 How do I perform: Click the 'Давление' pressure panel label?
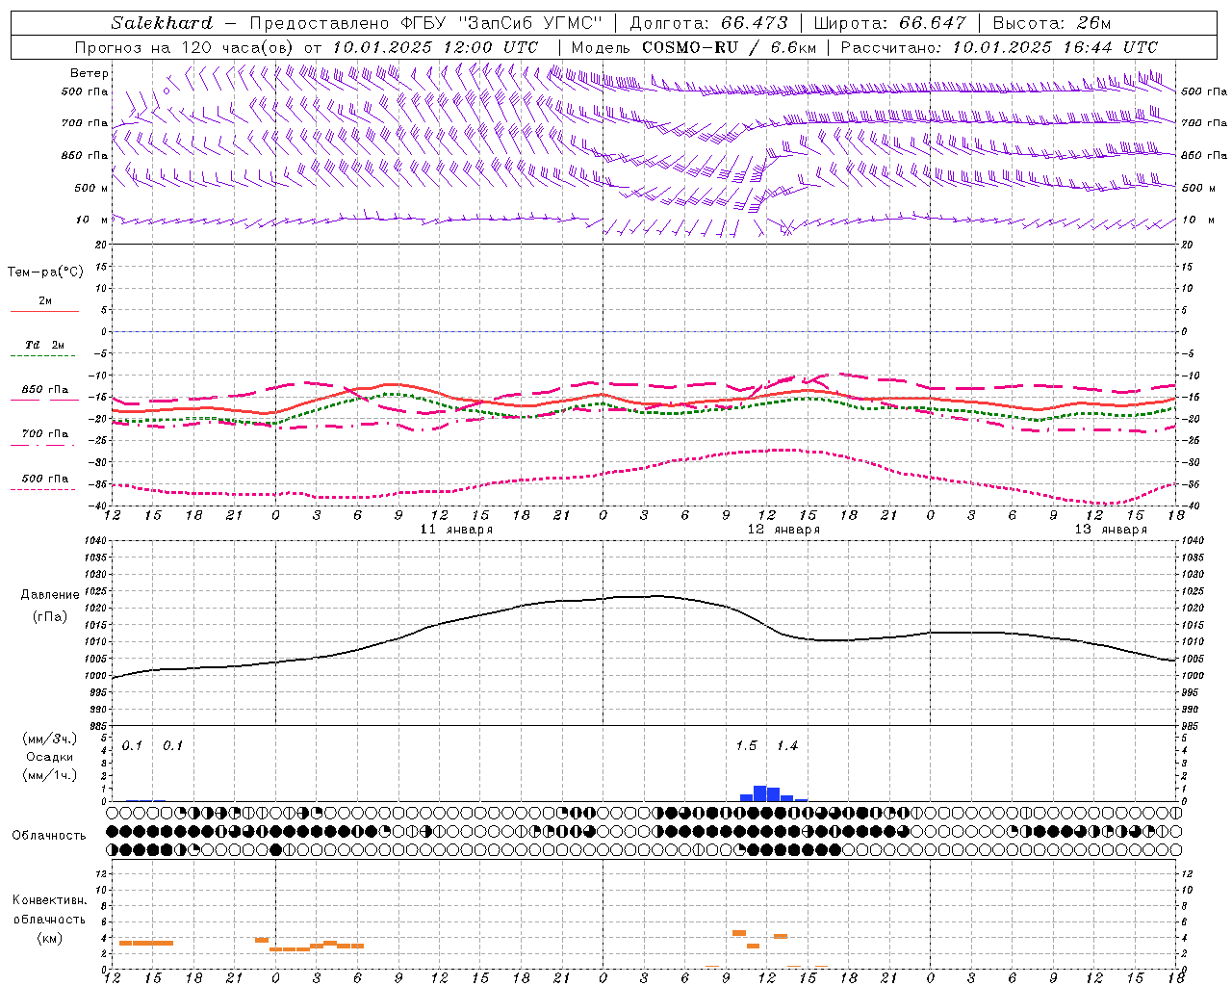coord(50,595)
